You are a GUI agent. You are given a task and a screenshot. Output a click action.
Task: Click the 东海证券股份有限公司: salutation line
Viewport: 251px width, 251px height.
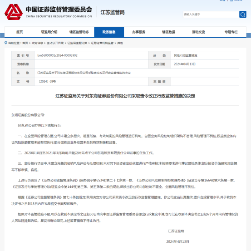pyautogui.click(x=28, y=115)
